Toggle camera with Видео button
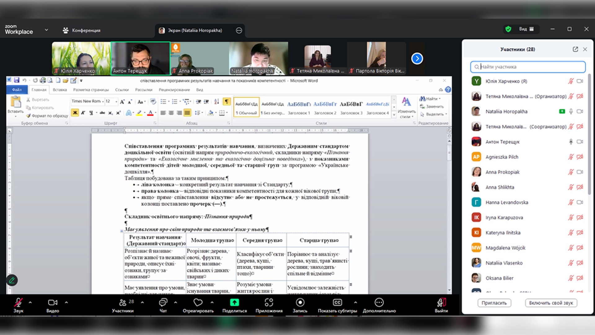 52,302
